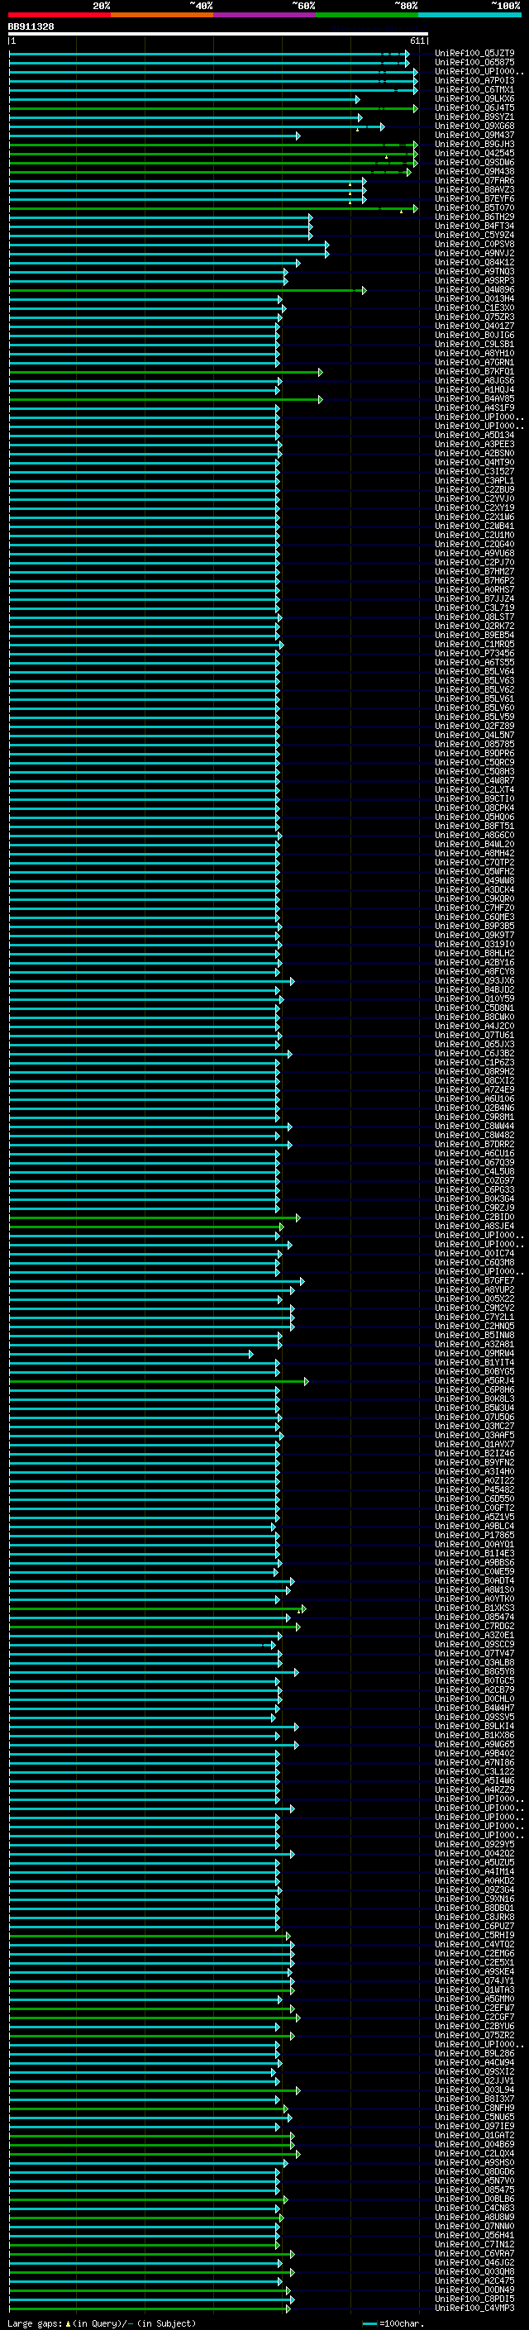Select the query ID BB911328

(31, 27)
